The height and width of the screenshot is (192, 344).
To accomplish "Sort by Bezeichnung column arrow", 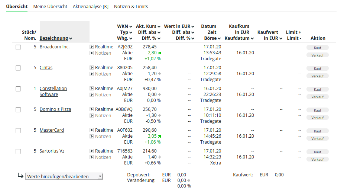I will pos(71,38).
